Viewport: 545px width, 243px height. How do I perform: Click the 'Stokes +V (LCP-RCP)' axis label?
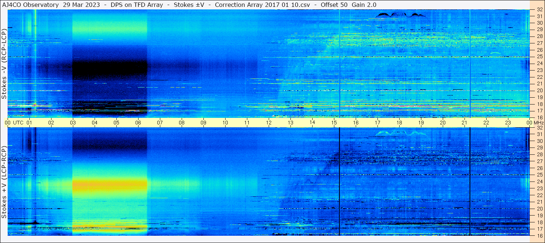[4, 182]
